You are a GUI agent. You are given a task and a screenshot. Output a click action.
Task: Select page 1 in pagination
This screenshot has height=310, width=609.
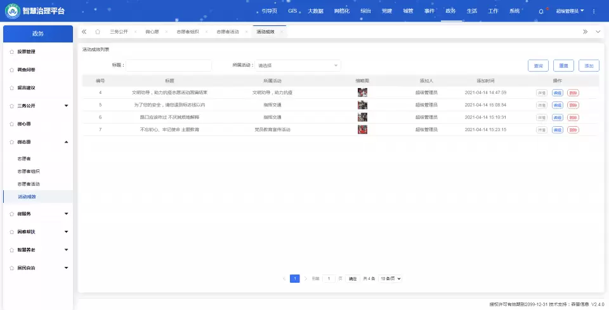click(x=295, y=278)
